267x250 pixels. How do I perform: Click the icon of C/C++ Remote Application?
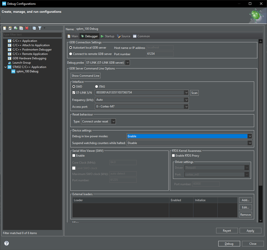click(10, 54)
